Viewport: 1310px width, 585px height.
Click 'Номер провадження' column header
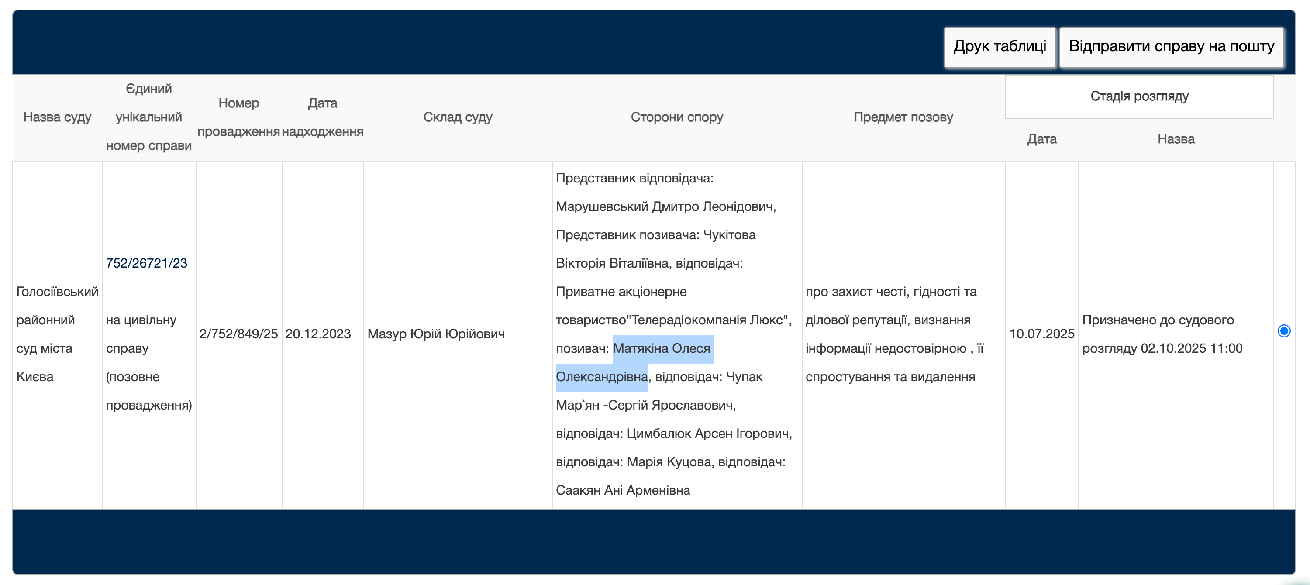(x=238, y=117)
